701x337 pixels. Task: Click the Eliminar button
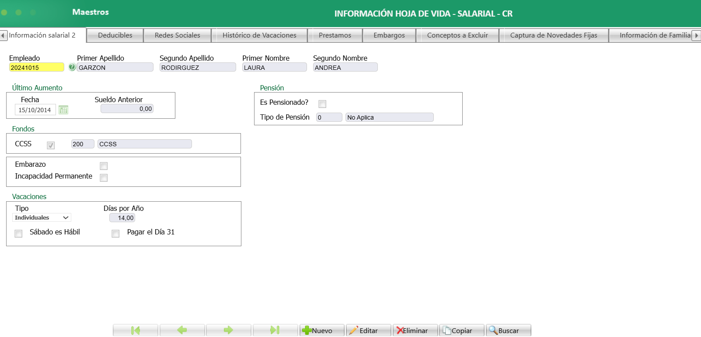415,330
